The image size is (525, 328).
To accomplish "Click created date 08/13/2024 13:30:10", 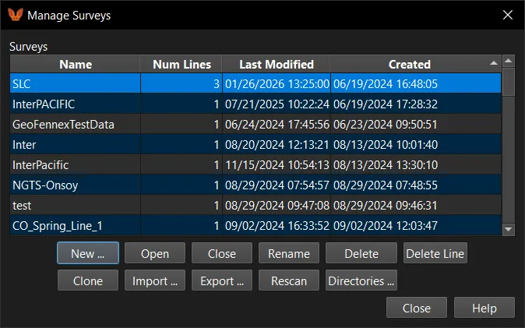I will [386, 165].
